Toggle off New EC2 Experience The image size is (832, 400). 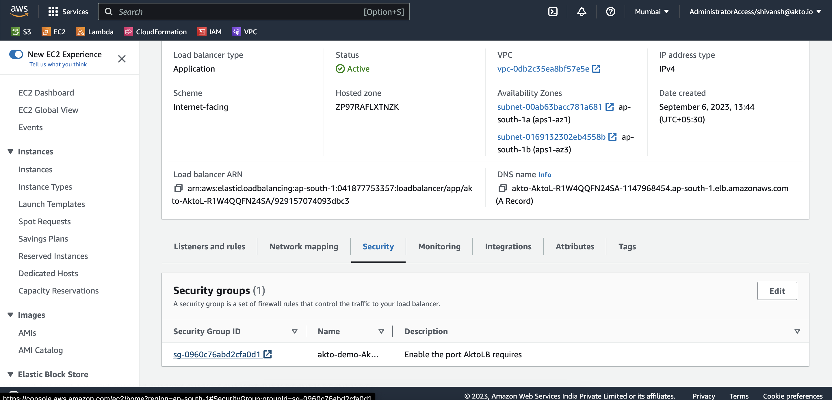pos(16,54)
